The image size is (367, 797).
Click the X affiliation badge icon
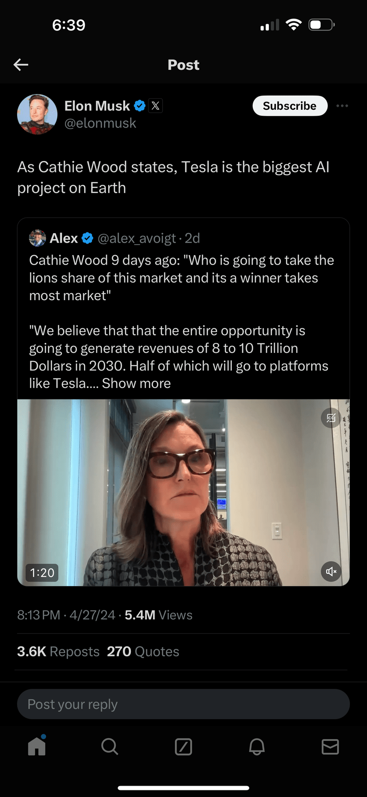click(x=156, y=105)
